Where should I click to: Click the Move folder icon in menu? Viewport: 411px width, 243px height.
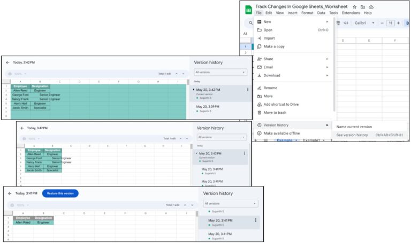coord(259,96)
